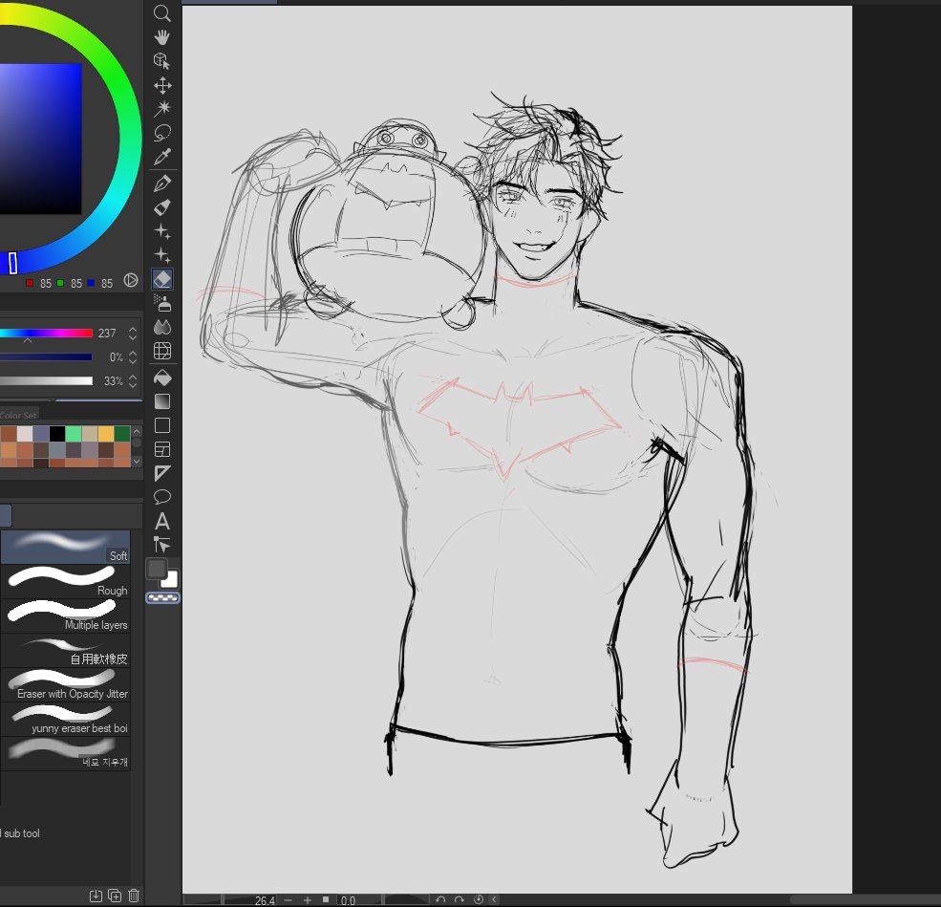
Task: Select the Move layer tool
Action: pos(162,85)
